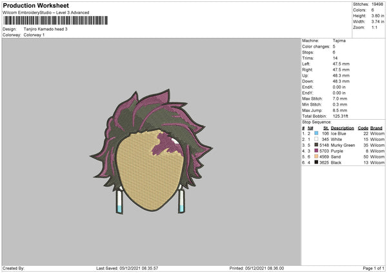Image resolution: width=387 pixels, height=273 pixels.
Task: Click the 'Black' description text
Action: pos(336,163)
